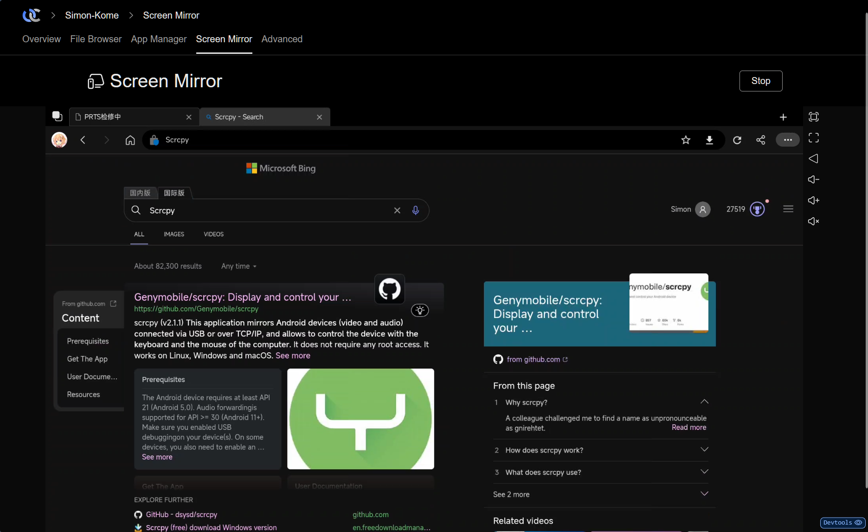
Task: Select the volume down icon
Action: [813, 179]
